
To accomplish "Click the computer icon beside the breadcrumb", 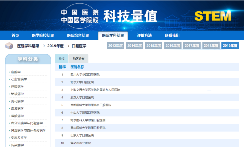I will point(9,46).
